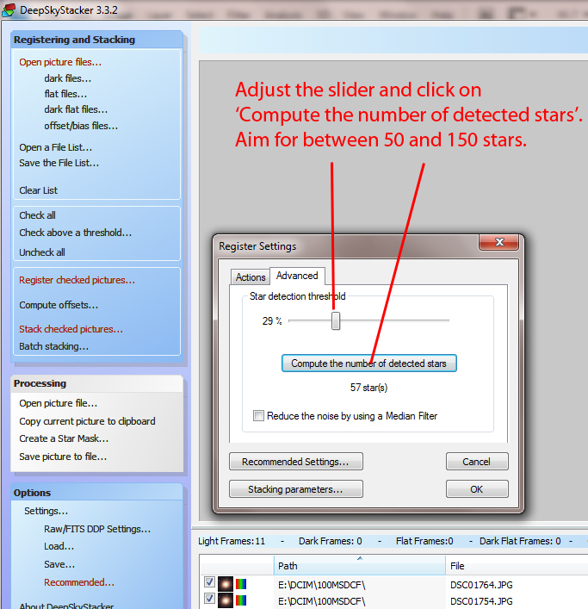Click the star detection threshold slider handle

click(x=336, y=320)
